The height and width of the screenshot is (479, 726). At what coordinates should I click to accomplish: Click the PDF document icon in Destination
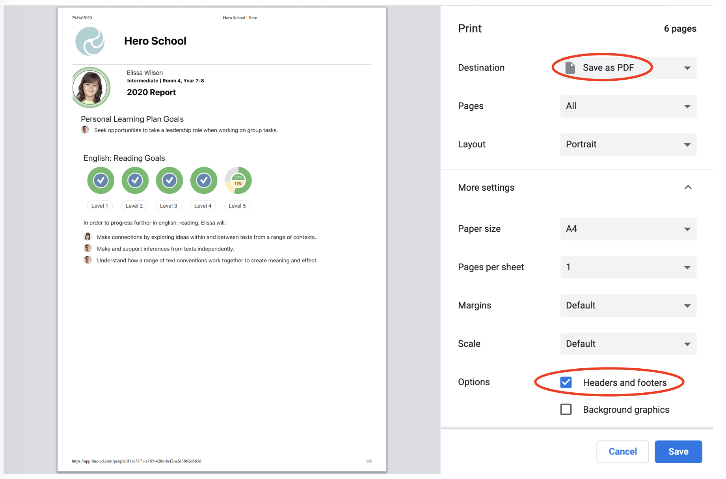(x=570, y=68)
